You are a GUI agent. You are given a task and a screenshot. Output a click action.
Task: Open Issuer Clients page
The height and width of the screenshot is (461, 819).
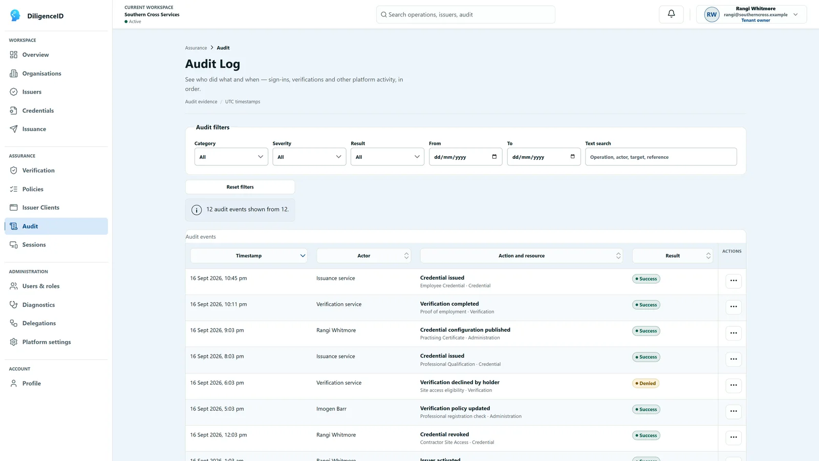tap(56, 207)
